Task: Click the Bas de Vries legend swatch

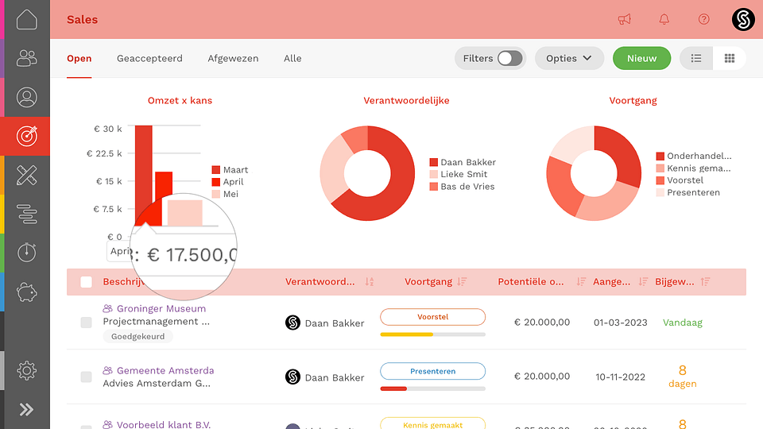Action: point(434,186)
